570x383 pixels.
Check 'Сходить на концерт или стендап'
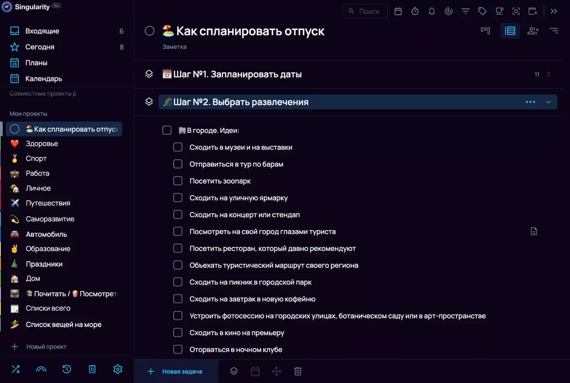[178, 214]
